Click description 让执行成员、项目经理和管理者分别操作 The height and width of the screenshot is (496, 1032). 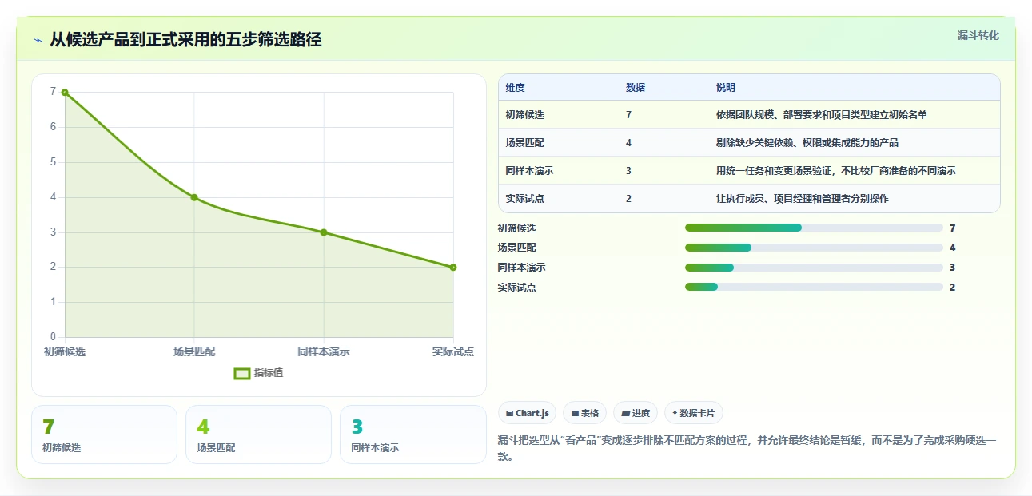pyautogui.click(x=803, y=199)
